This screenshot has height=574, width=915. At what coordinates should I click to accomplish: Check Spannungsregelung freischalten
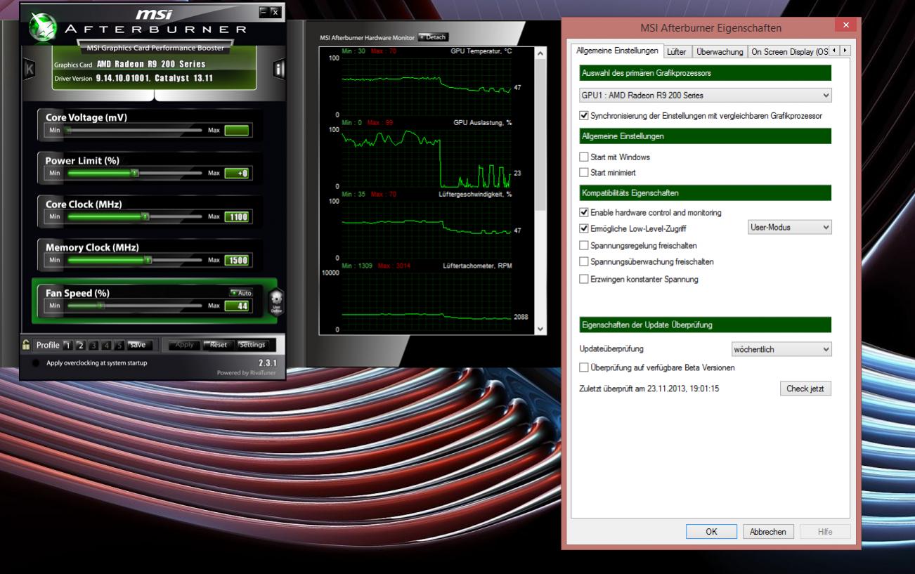(584, 245)
